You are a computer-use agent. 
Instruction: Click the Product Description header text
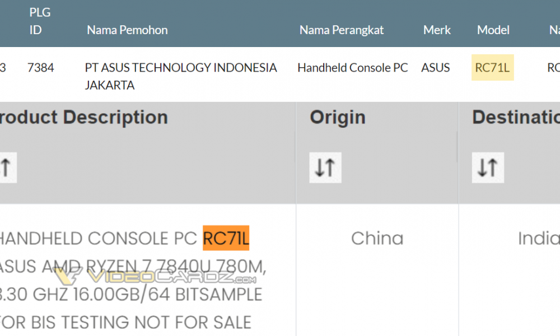[x=84, y=117]
